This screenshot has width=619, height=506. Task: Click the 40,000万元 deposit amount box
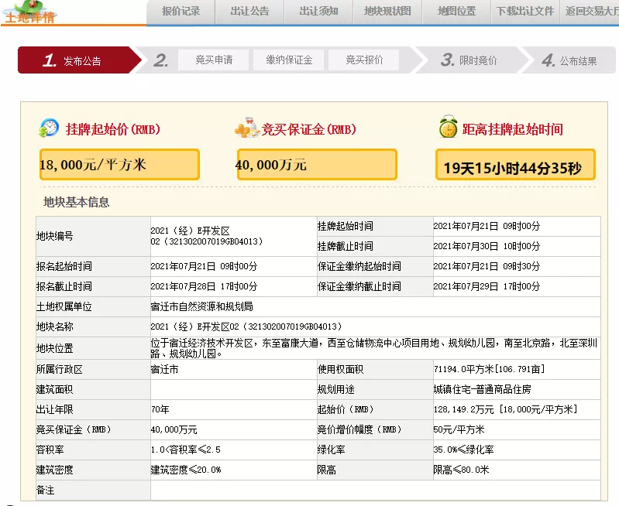(317, 164)
